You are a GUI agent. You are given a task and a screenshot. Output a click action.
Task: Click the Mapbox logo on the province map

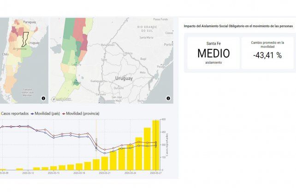[61, 99]
